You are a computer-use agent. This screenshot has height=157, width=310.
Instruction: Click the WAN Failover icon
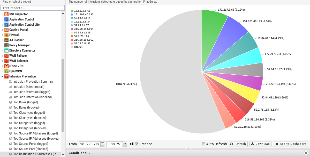click(6, 56)
